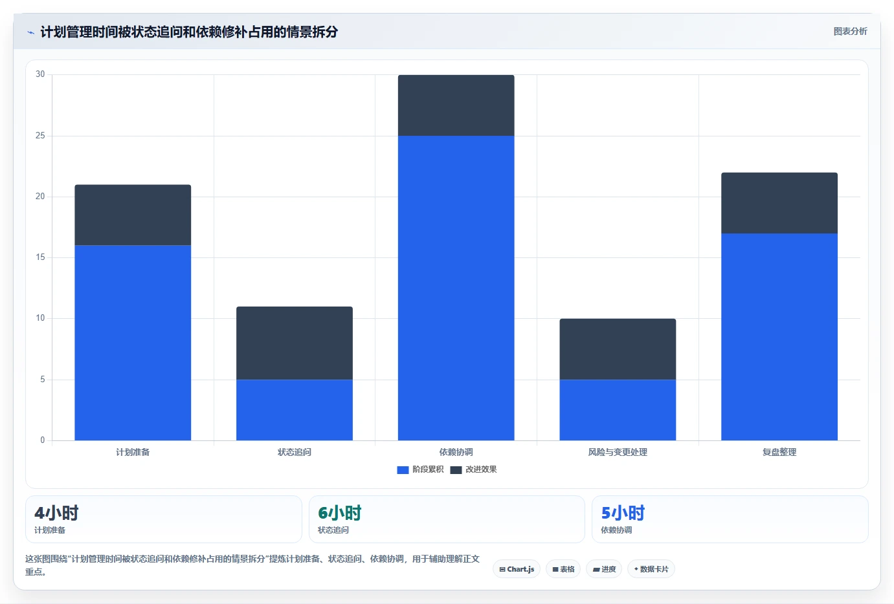Click the blue icon beside the chart title

point(30,32)
